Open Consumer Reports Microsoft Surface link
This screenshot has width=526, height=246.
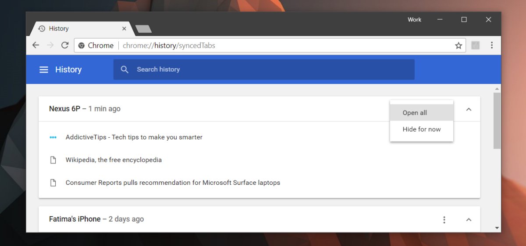pos(173,183)
